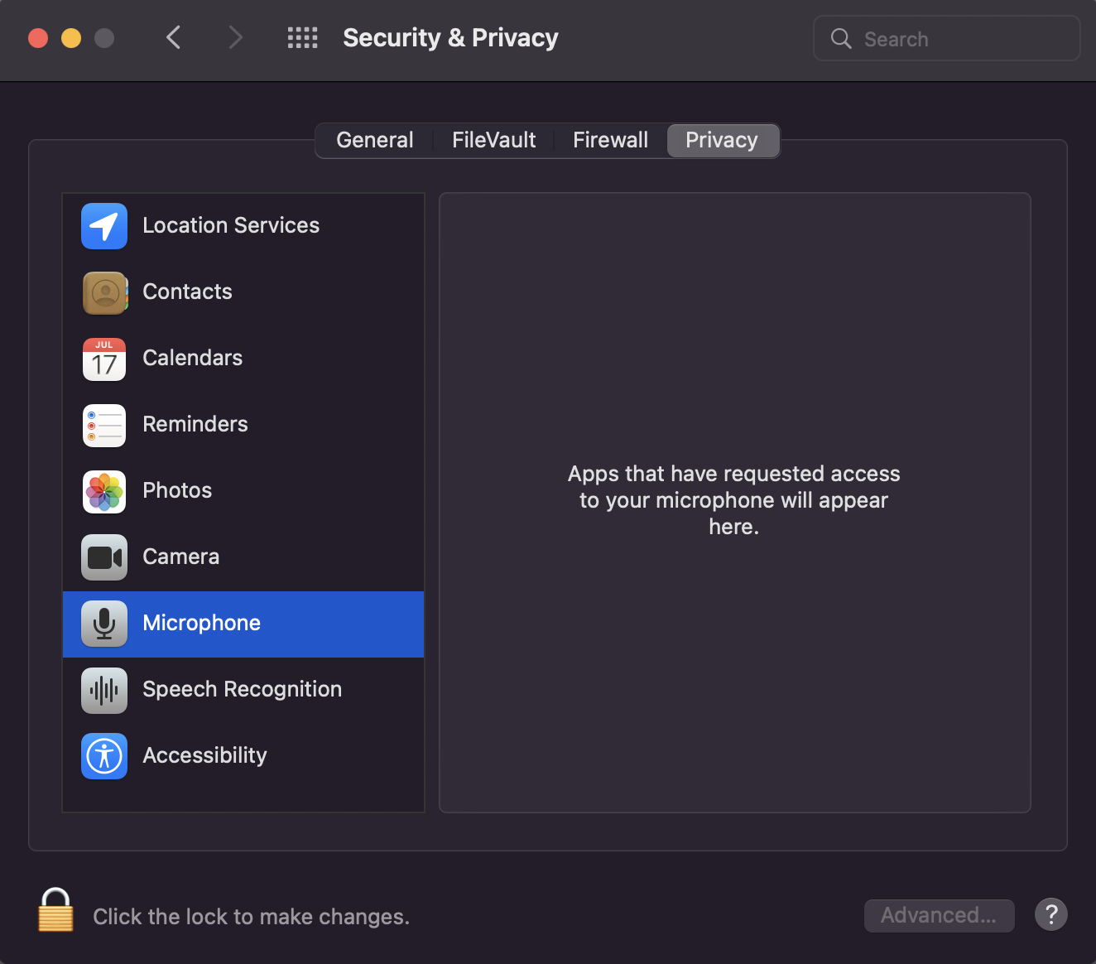Select the Privacy tab
Image resolution: width=1096 pixels, height=964 pixels.
pyautogui.click(x=722, y=140)
